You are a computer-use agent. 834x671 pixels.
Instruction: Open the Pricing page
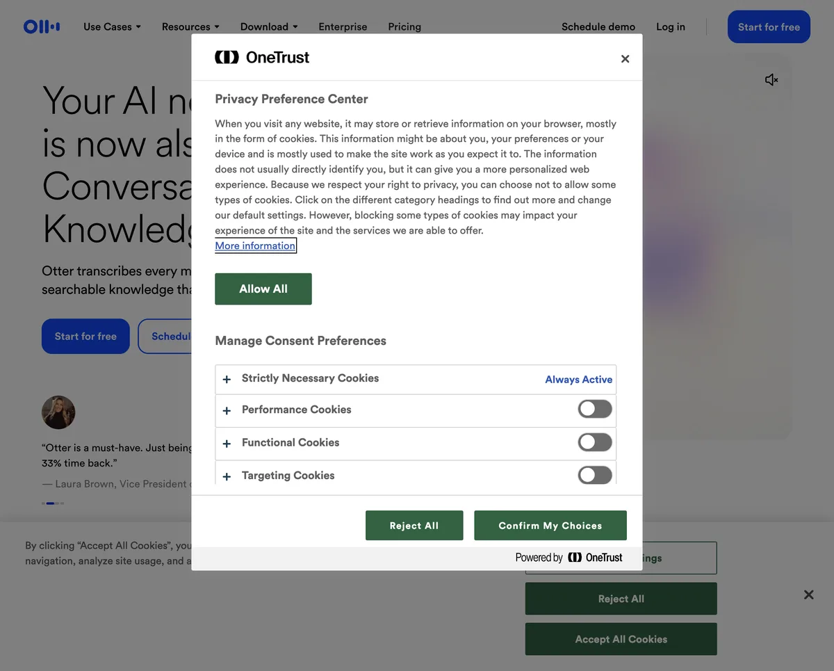(x=404, y=26)
